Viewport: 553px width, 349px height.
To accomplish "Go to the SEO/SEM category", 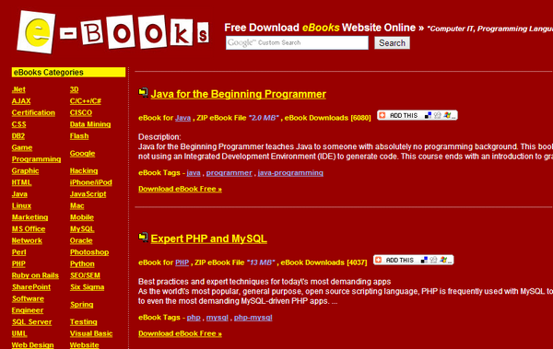I will click(85, 275).
